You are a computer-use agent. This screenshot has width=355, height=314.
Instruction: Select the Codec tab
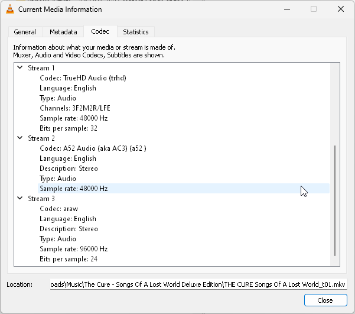tap(100, 31)
